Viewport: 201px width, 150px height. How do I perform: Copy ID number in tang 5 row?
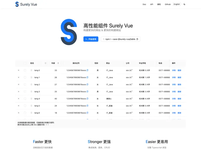pyautogui.click(x=87, y=106)
